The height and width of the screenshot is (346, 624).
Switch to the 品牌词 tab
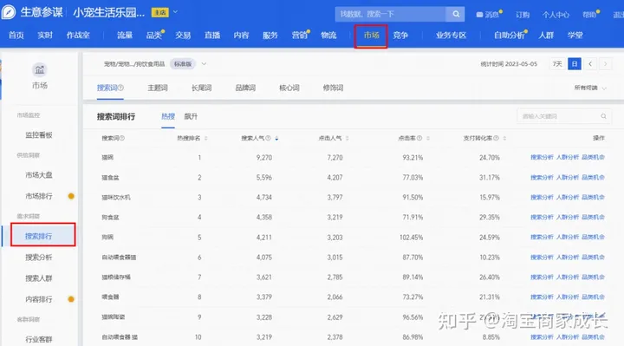click(245, 88)
